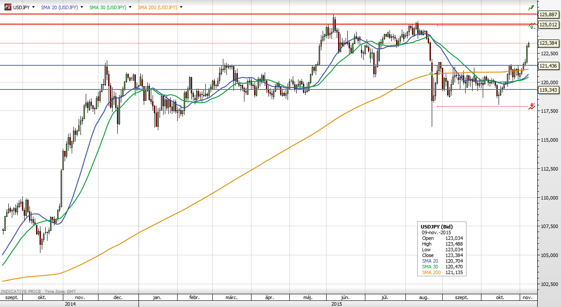The width and height of the screenshot is (561, 307).
Task: Click the green trend arrow icon at top right
Action: tap(531, 7)
